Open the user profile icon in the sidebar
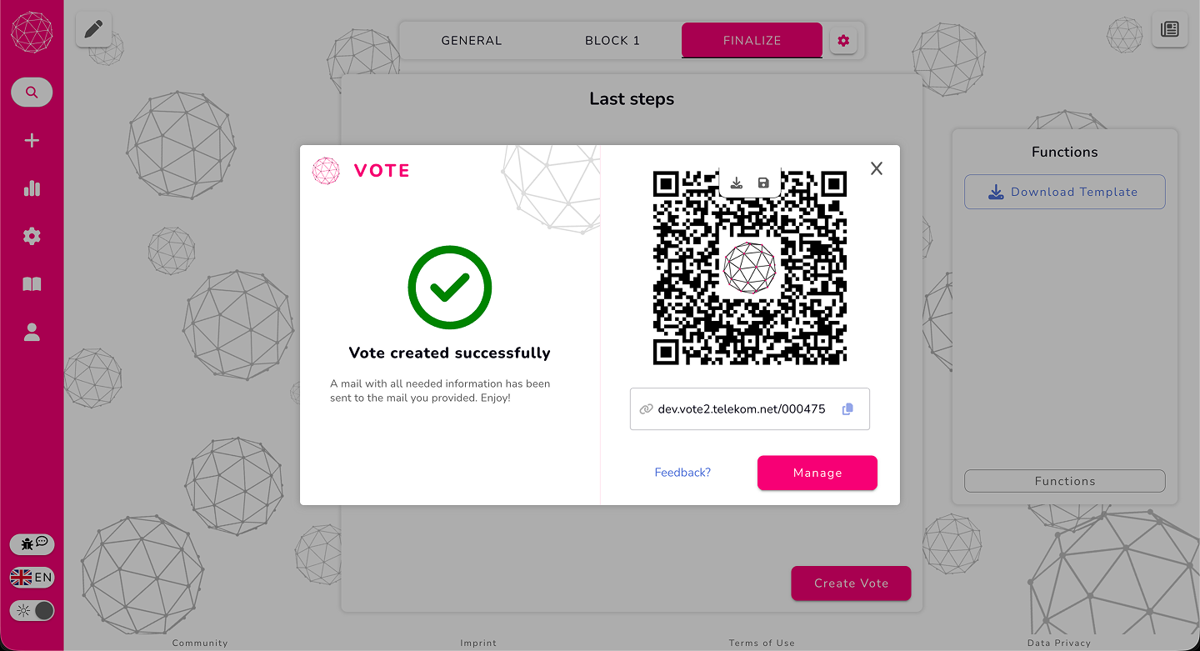This screenshot has width=1200, height=651. pos(32,332)
